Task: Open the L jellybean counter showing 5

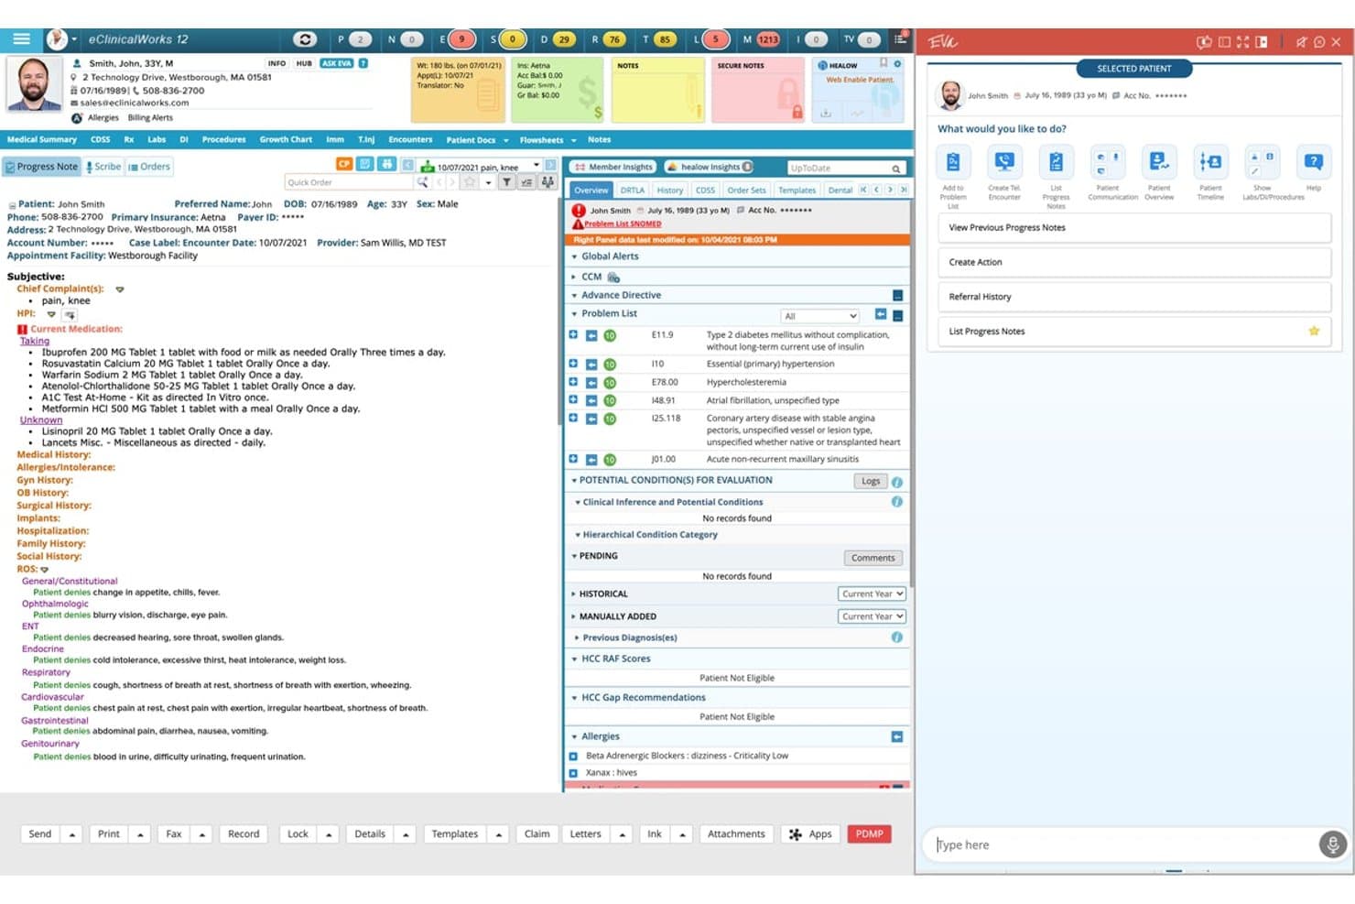Action: coord(716,39)
